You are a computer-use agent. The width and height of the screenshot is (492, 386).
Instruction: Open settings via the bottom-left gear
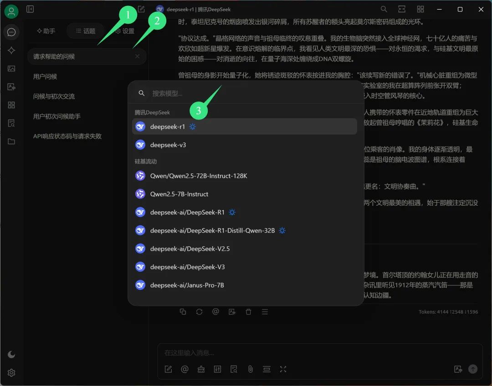11,372
